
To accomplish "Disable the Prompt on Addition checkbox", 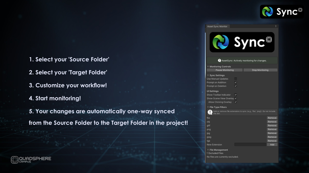I will pos(236,82).
